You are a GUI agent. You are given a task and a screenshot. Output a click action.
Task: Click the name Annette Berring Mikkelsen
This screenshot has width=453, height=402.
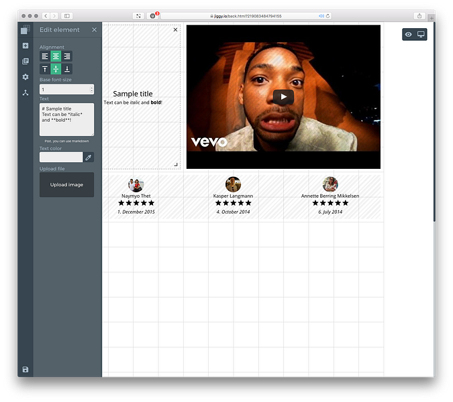(330, 196)
